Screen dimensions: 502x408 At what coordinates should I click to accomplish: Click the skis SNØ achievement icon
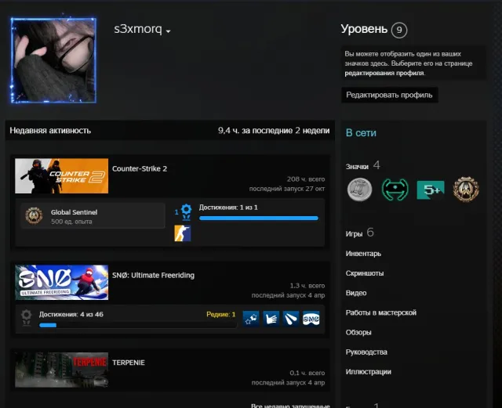291,319
